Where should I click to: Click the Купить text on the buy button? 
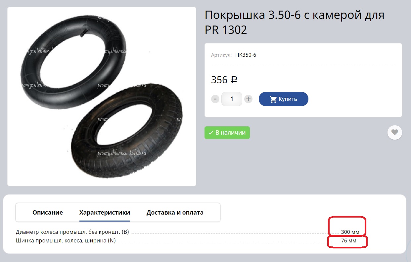point(288,99)
